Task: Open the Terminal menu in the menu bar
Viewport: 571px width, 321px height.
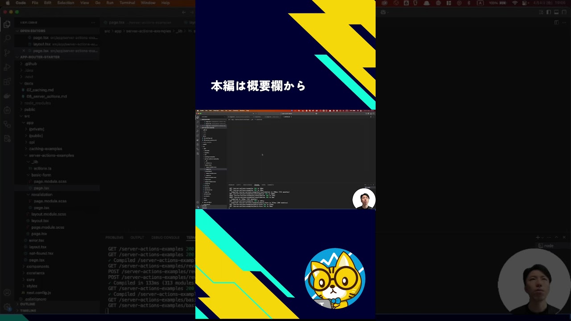Action: 127,3
